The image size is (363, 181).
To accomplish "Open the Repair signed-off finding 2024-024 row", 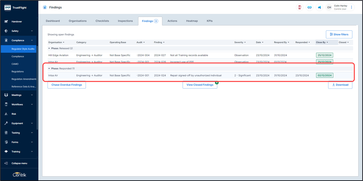I will (x=196, y=75).
